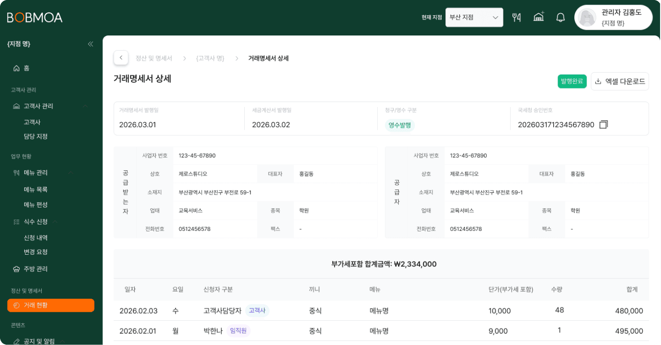661x345 pixels.
Task: Click the admin profile avatar
Action: pos(587,18)
